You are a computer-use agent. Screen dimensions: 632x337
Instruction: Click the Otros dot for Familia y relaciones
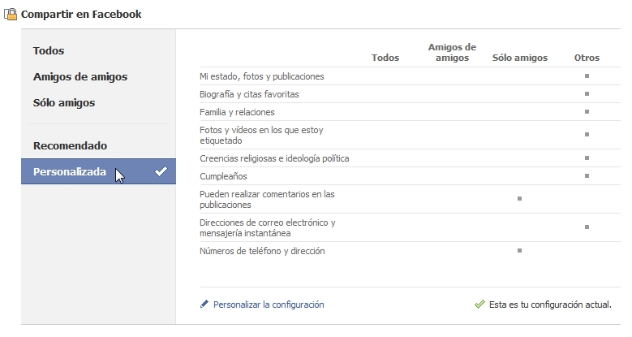click(x=587, y=111)
